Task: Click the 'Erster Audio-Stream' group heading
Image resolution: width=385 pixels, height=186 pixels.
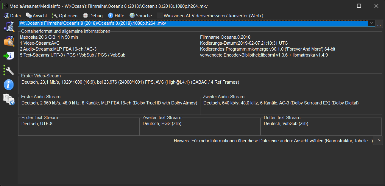Action: 41,97
